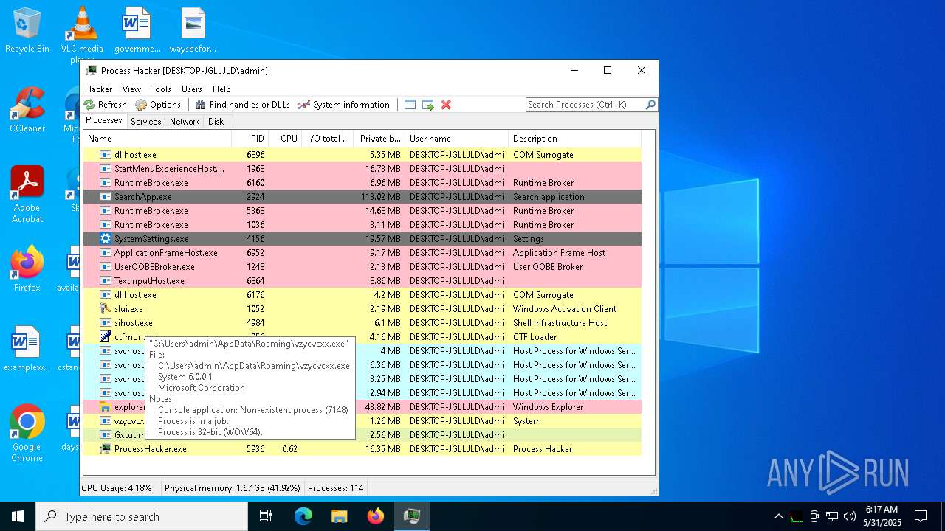Screen dimensions: 945x531
Task: Sort by the Name column header
Action: (157, 139)
